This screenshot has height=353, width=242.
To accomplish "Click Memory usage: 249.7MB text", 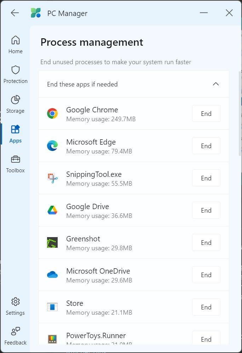I will pos(101,119).
